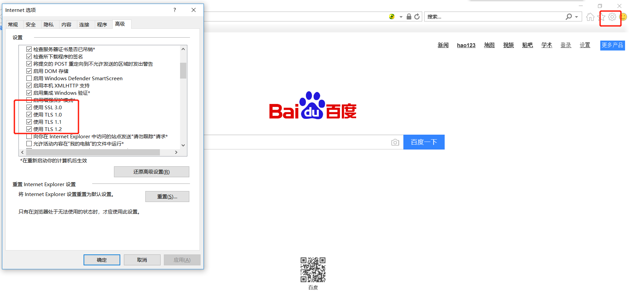Image resolution: width=630 pixels, height=299 pixels.
Task: Enable the Do Not Track request checkbox
Action: click(29, 136)
